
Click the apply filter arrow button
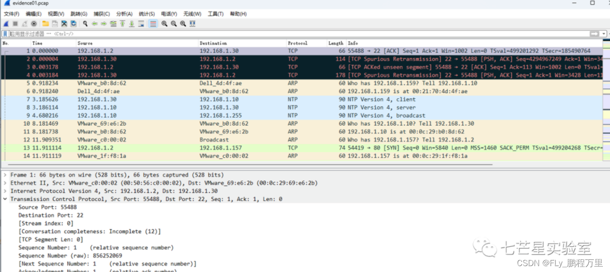pos(594,34)
